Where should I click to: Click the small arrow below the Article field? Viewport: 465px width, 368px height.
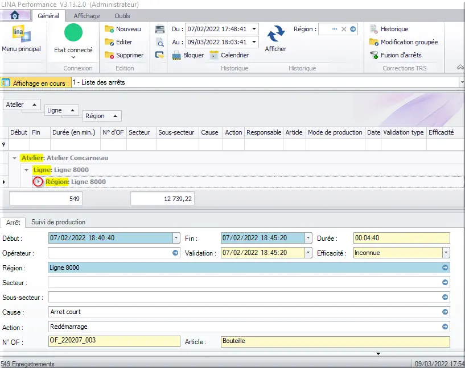tap(378, 353)
